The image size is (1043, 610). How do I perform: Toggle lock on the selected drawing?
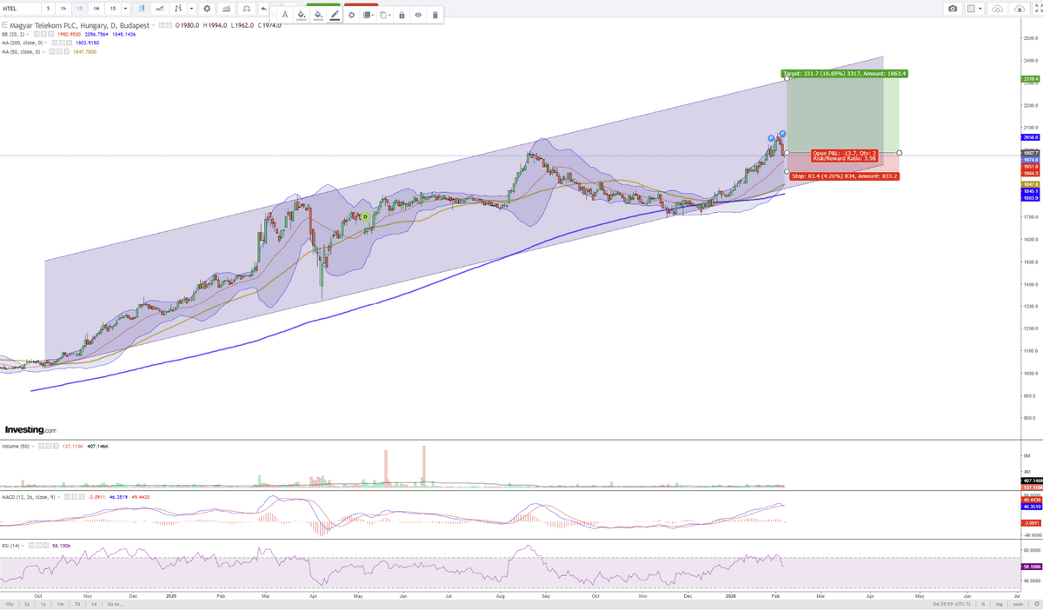(402, 15)
